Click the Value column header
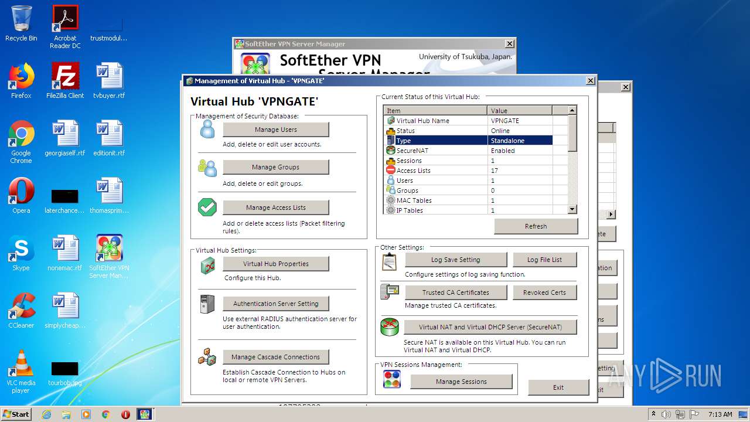The width and height of the screenshot is (750, 422). [x=520, y=110]
